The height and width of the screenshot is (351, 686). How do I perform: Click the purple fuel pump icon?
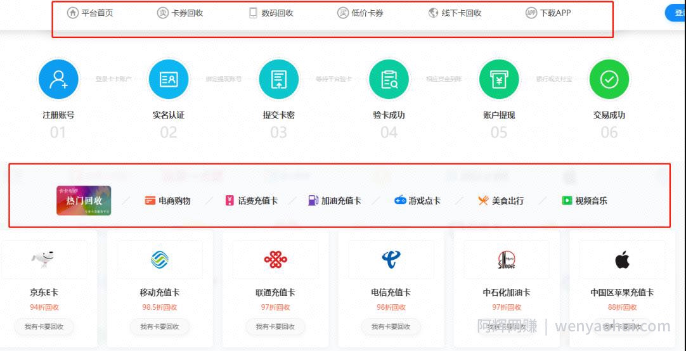(x=313, y=201)
